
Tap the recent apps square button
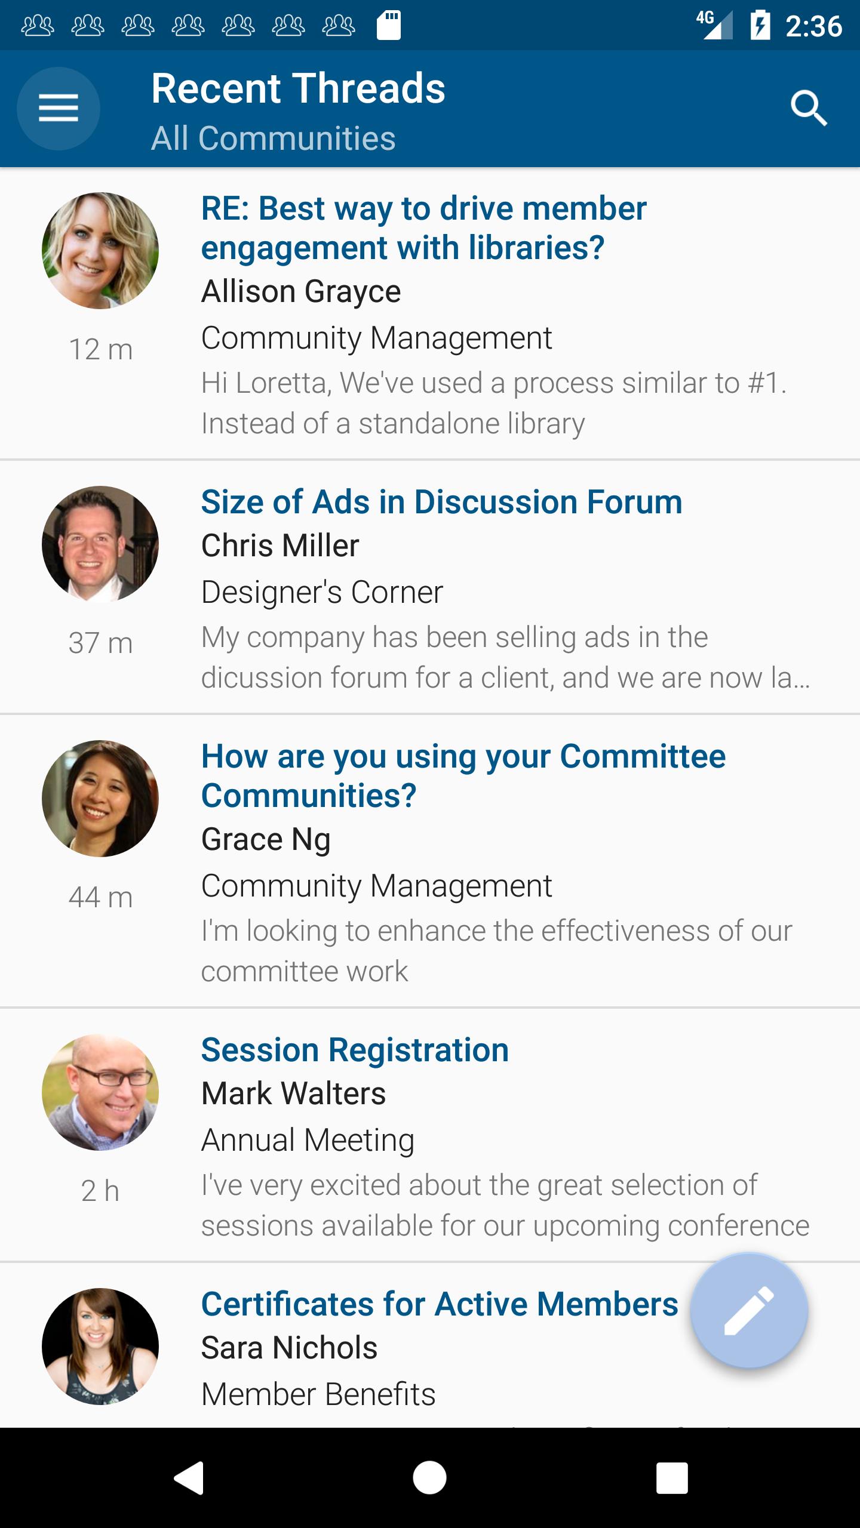(x=672, y=1478)
